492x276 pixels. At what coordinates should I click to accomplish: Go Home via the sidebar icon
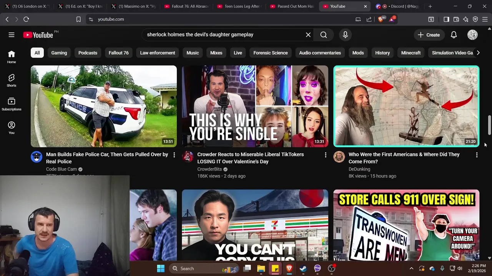(12, 57)
